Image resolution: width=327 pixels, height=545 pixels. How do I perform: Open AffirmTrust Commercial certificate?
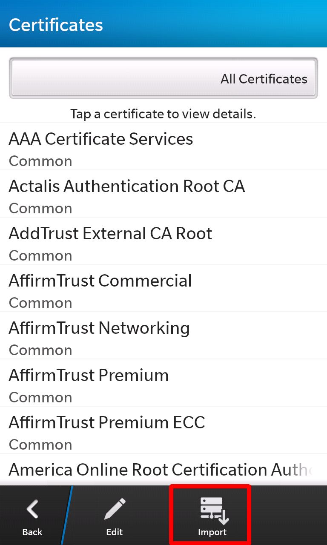163,288
